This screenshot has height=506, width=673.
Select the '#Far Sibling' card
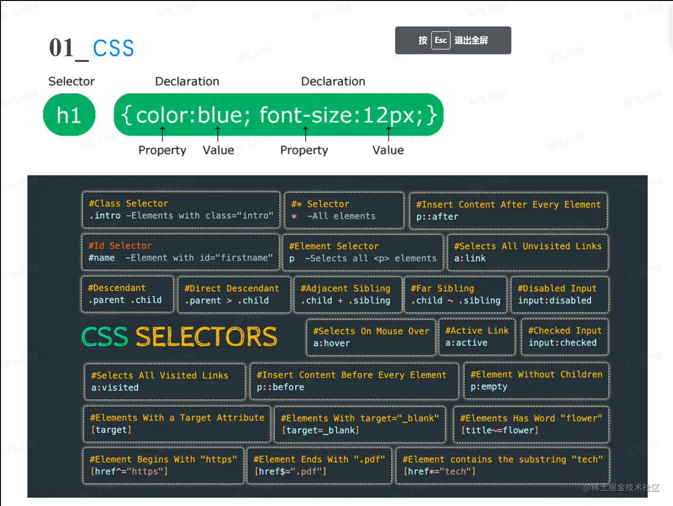tap(456, 294)
